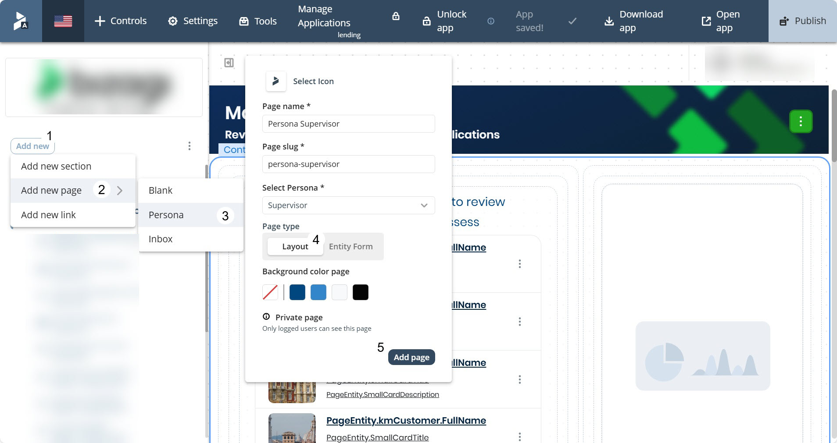Click the app logo in top-left corner
Image resolution: width=837 pixels, height=443 pixels.
click(x=21, y=21)
